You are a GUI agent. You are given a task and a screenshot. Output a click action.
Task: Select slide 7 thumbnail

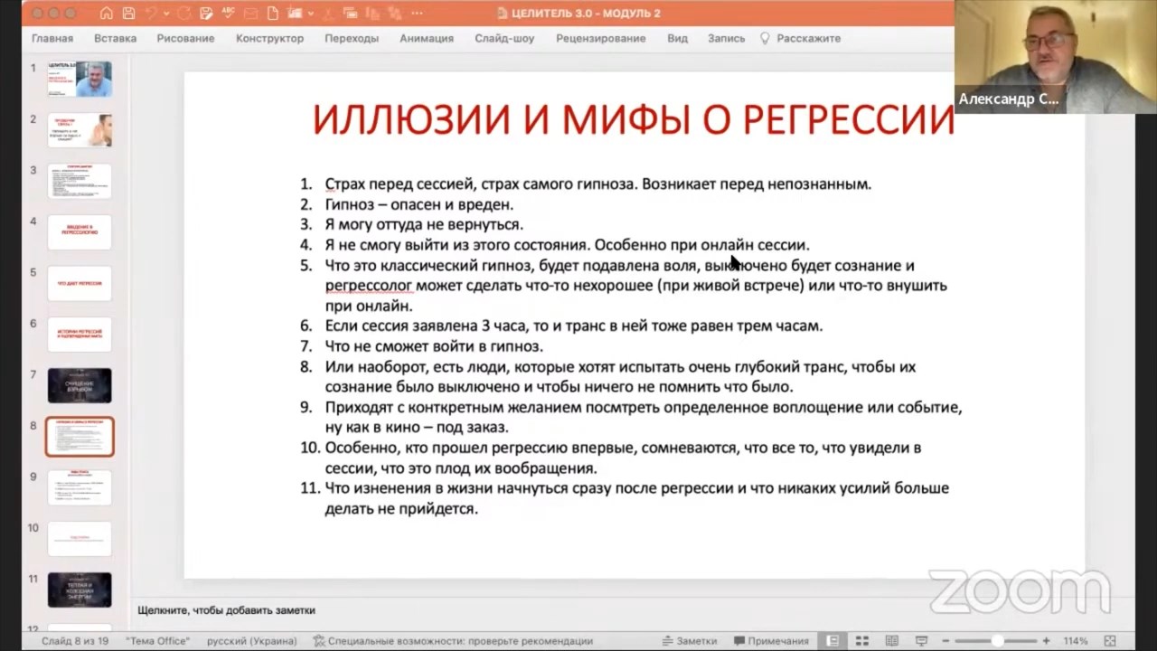tap(80, 385)
